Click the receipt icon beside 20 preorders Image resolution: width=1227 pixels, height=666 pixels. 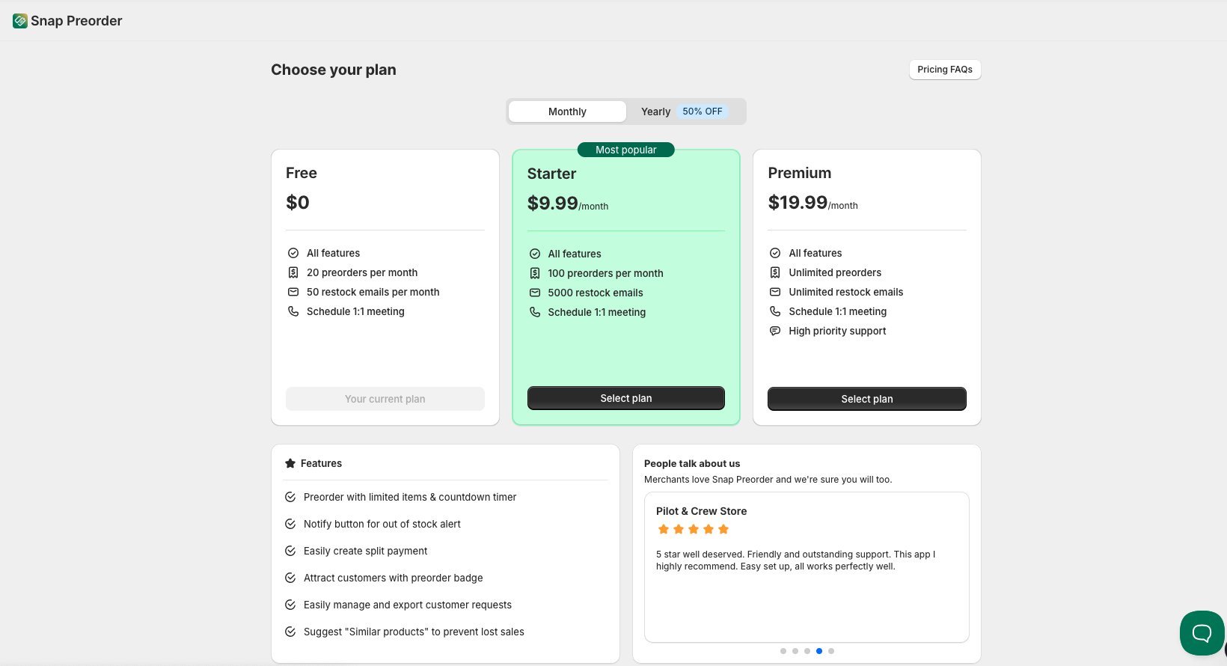(293, 272)
